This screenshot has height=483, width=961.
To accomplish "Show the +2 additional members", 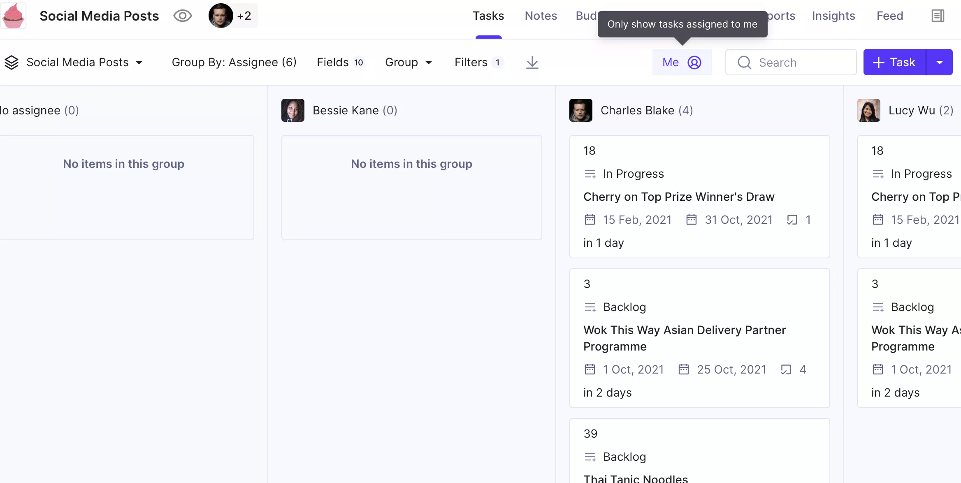I will pyautogui.click(x=244, y=16).
